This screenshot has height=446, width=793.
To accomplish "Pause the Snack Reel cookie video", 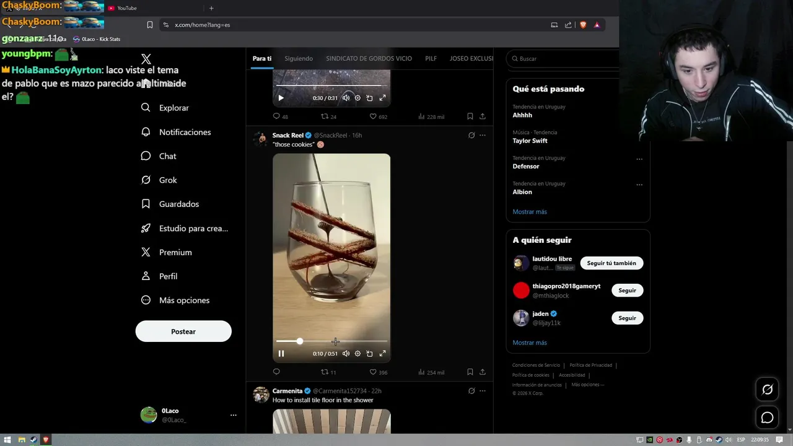I will click(x=281, y=354).
